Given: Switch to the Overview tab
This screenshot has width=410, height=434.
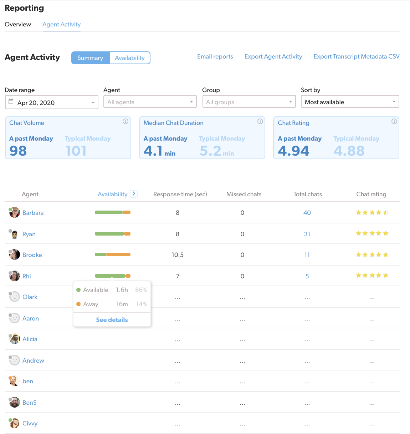Looking at the screenshot, I should click(x=18, y=24).
